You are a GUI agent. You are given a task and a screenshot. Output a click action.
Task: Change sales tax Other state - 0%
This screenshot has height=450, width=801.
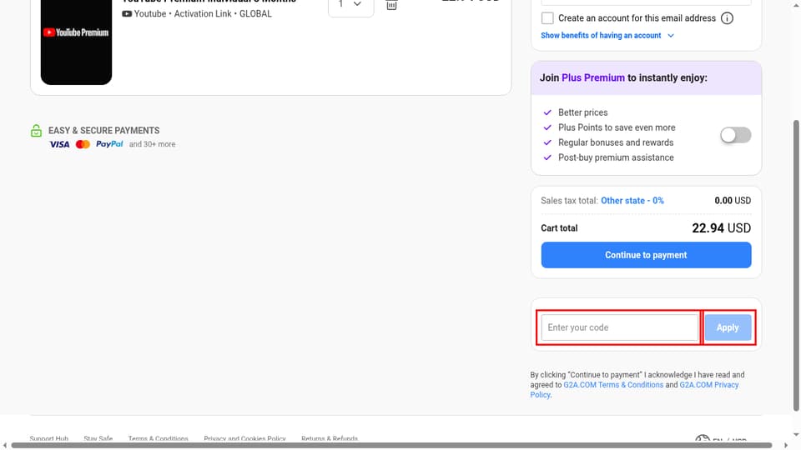(632, 201)
